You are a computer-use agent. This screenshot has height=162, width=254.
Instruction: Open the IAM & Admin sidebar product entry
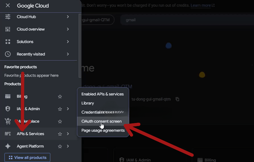[38, 109]
